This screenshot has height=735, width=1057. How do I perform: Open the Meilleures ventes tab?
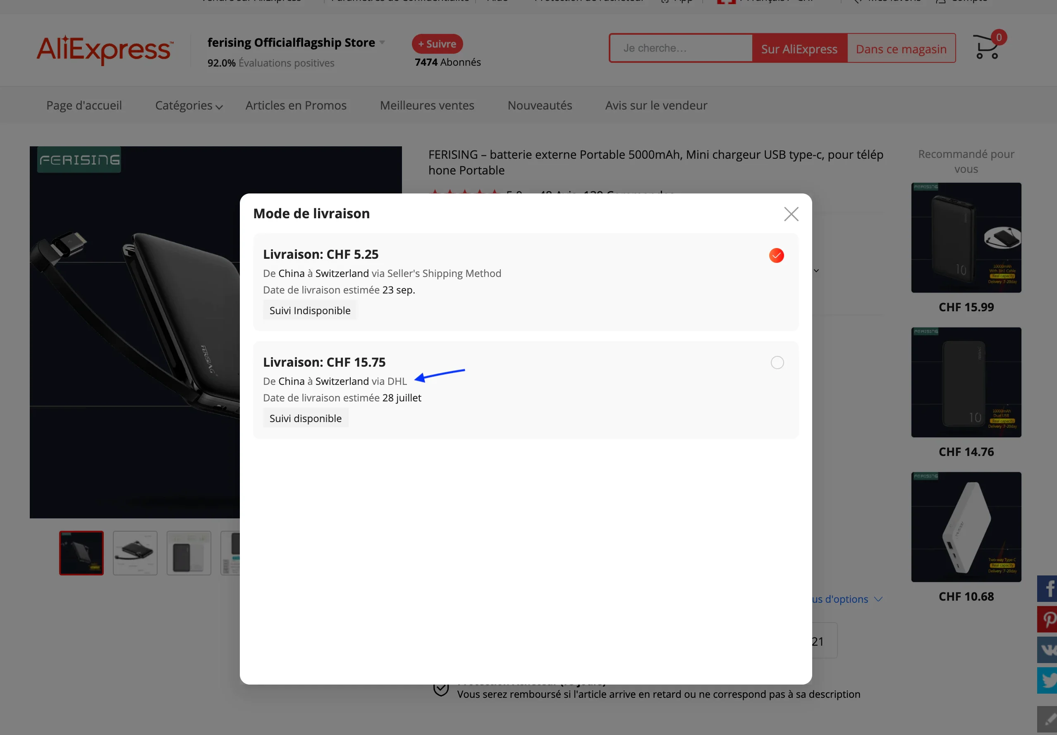[427, 106]
